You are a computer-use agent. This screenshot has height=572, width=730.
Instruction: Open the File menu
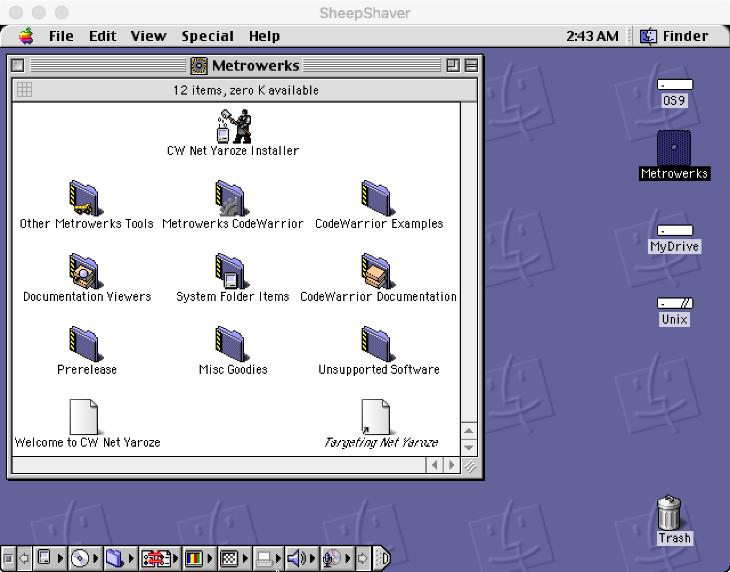click(x=61, y=36)
